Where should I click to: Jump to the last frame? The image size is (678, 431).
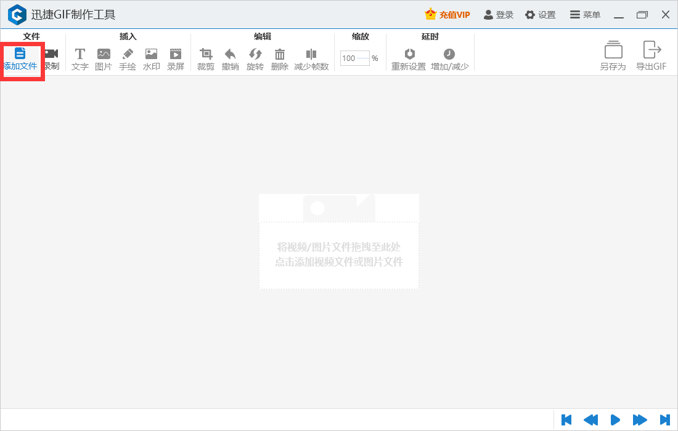[664, 420]
